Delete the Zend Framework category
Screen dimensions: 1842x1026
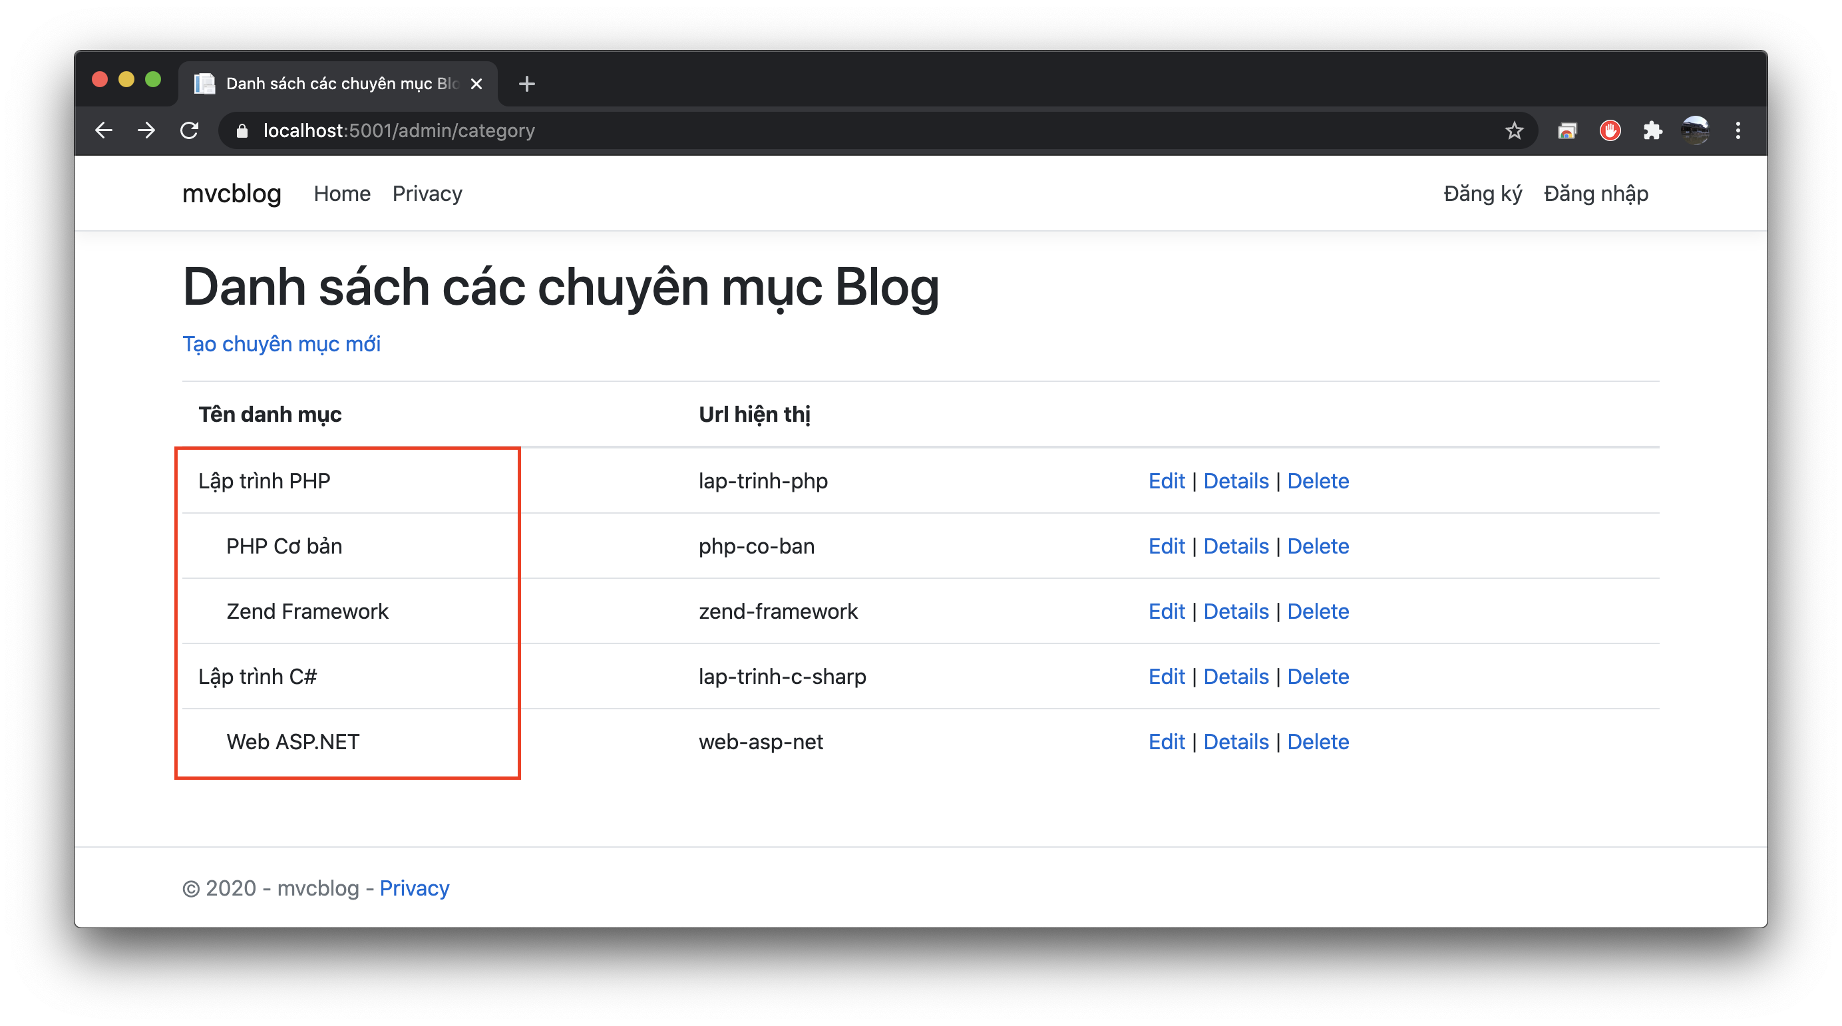1317,611
